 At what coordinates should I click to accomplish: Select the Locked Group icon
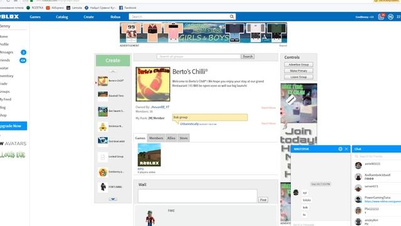point(103,157)
